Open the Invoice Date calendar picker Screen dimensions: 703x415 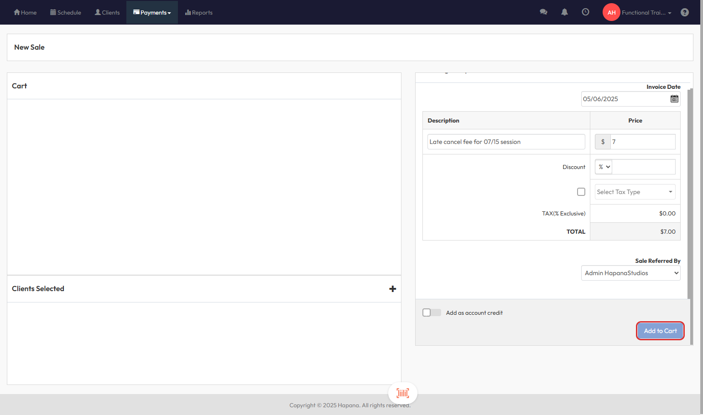pos(674,99)
